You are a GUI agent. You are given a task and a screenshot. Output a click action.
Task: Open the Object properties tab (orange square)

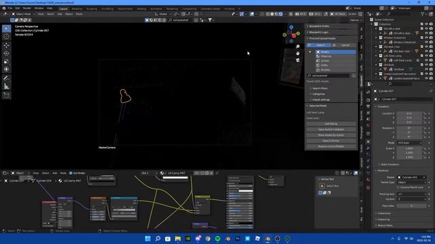pyautogui.click(x=368, y=142)
